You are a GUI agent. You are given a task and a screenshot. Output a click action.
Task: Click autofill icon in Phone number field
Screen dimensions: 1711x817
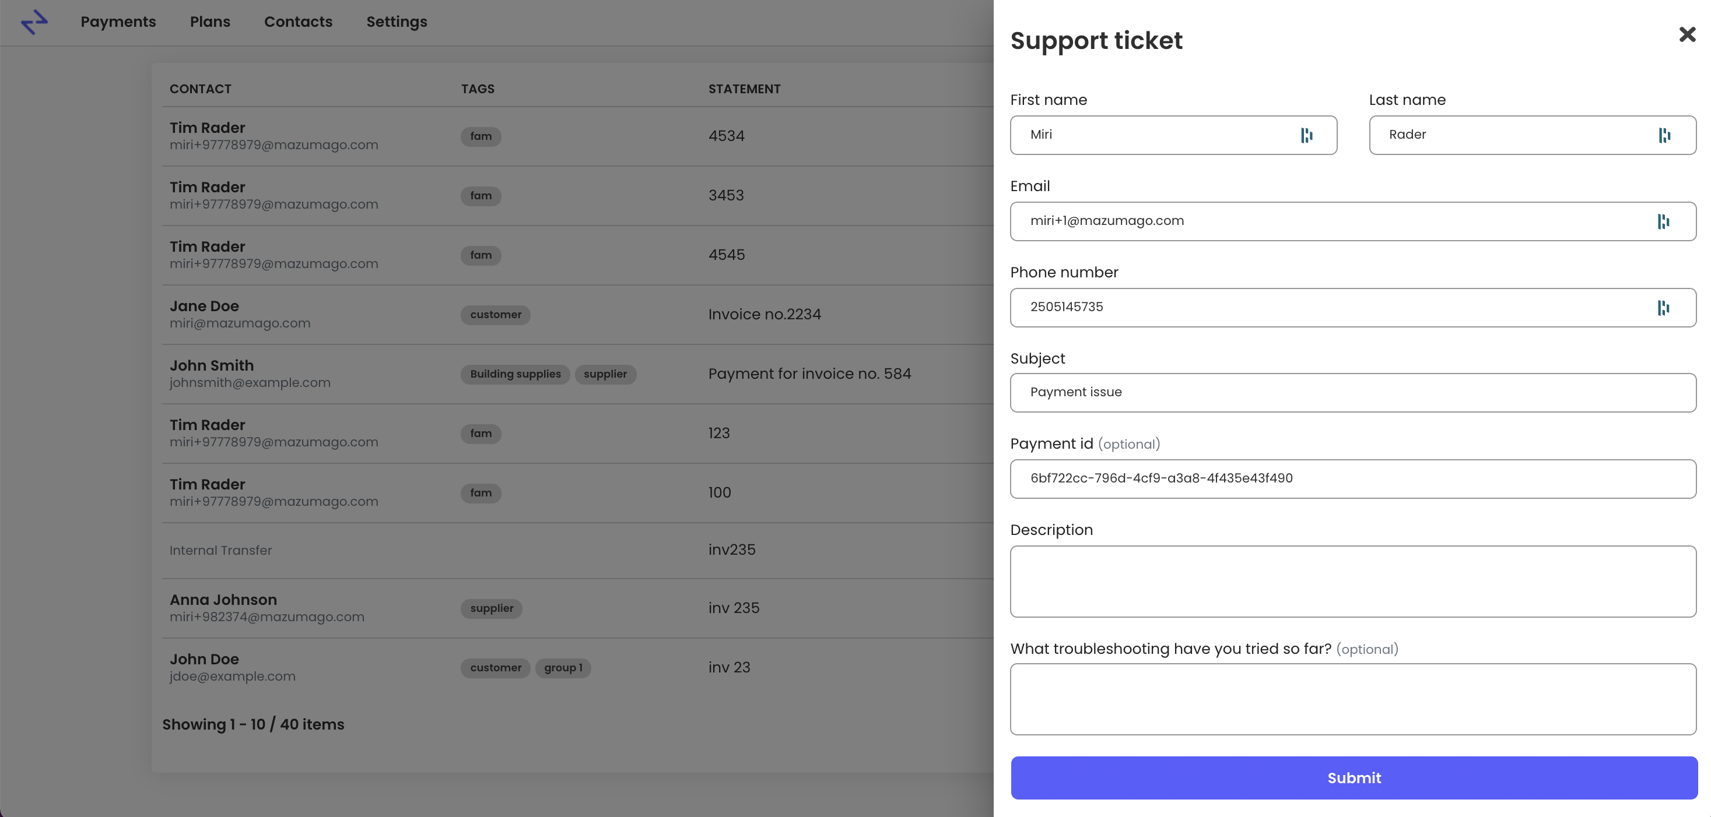coord(1663,308)
